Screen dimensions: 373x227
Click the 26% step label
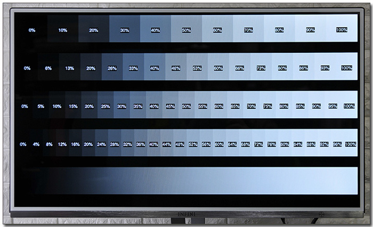coord(112,68)
